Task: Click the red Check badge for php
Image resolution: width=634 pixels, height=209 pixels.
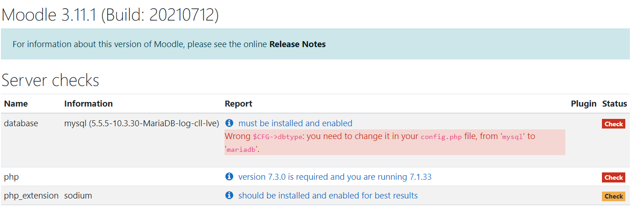Action: point(613,177)
